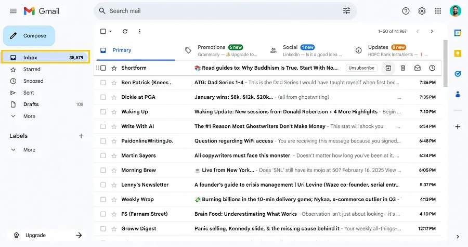The width and height of the screenshot is (468, 247).
Task: Switch to the Updates tab
Action: point(392,50)
